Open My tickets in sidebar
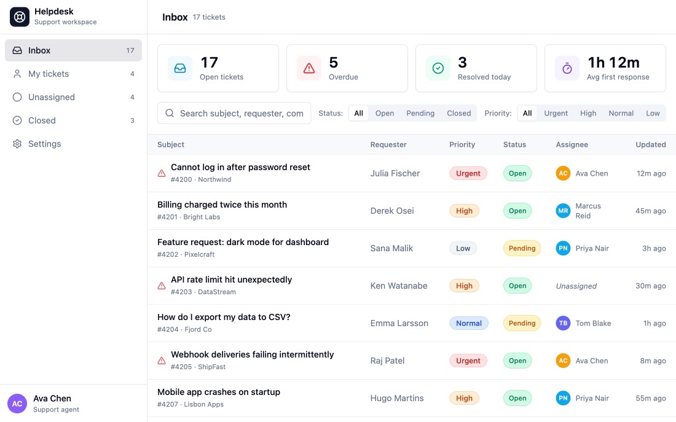The height and width of the screenshot is (422, 676). pyautogui.click(x=73, y=74)
